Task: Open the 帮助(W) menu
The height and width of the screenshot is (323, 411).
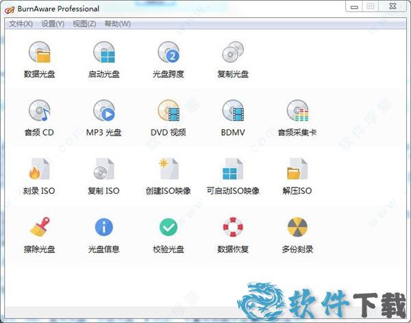Action: tap(117, 24)
